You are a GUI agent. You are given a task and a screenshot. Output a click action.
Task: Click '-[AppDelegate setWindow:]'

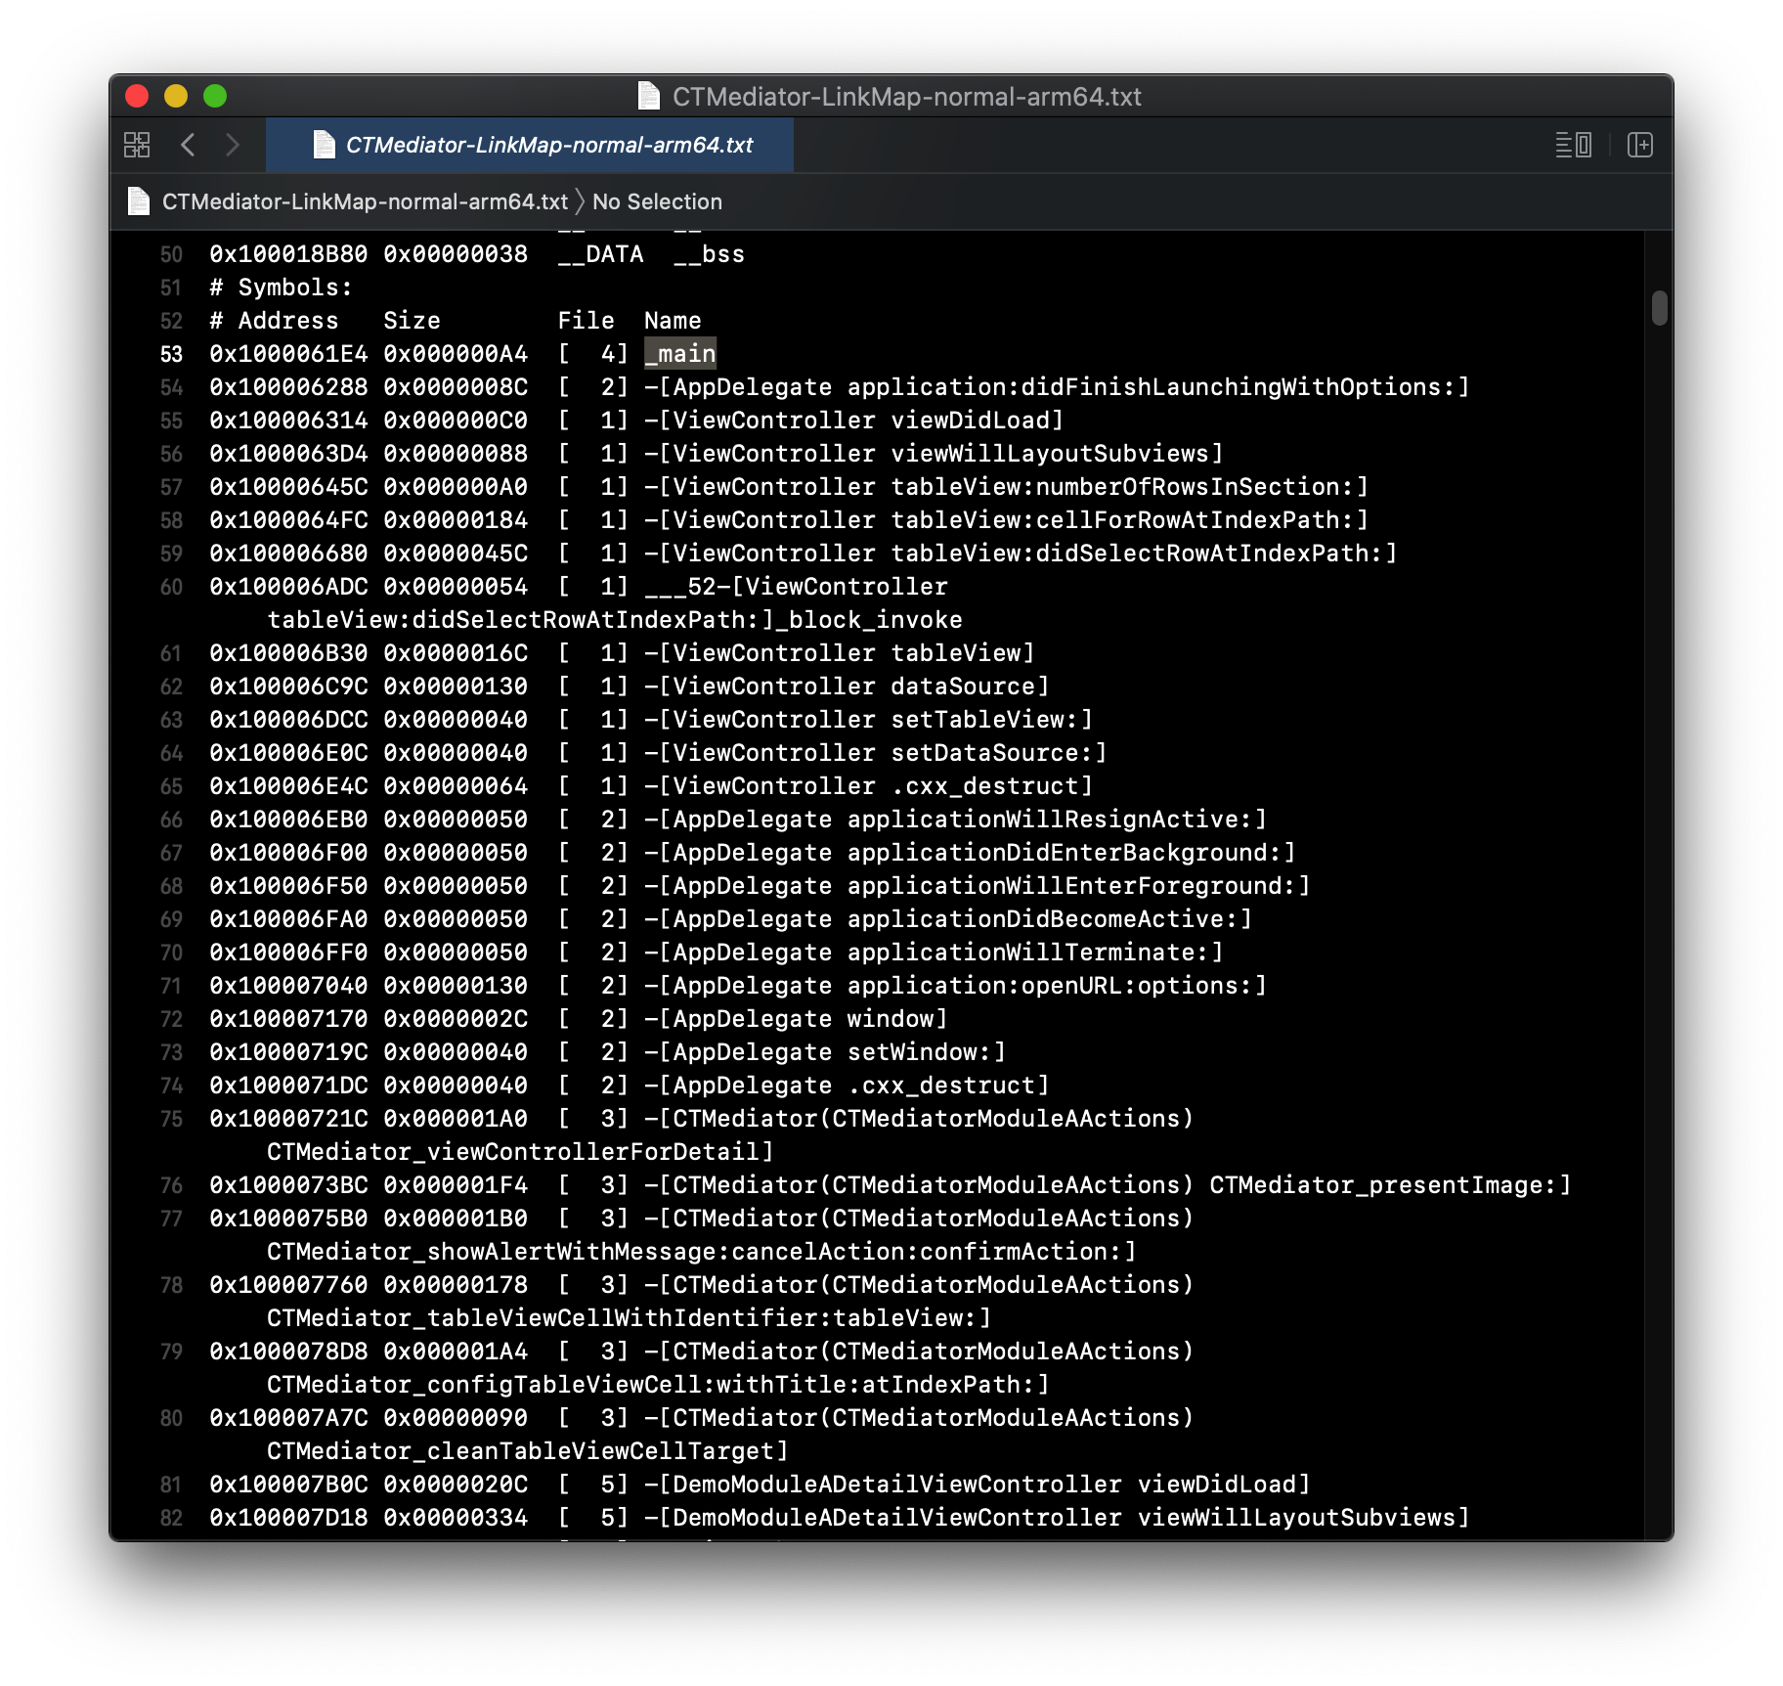pos(825,1052)
